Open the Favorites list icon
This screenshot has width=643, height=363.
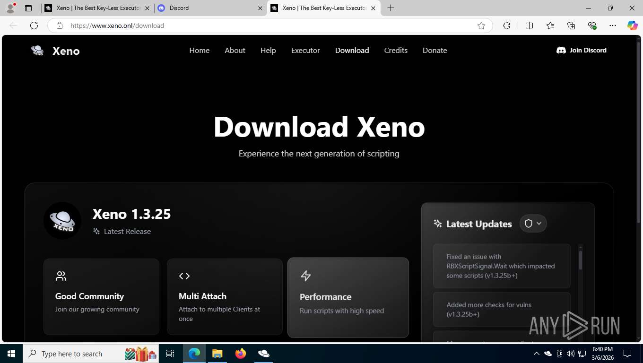(550, 26)
